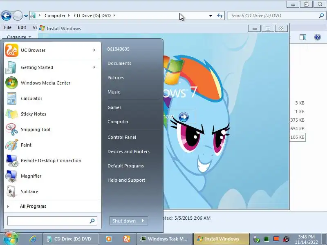Open Pictures from Start menu
The image size is (327, 245).
[x=116, y=78]
